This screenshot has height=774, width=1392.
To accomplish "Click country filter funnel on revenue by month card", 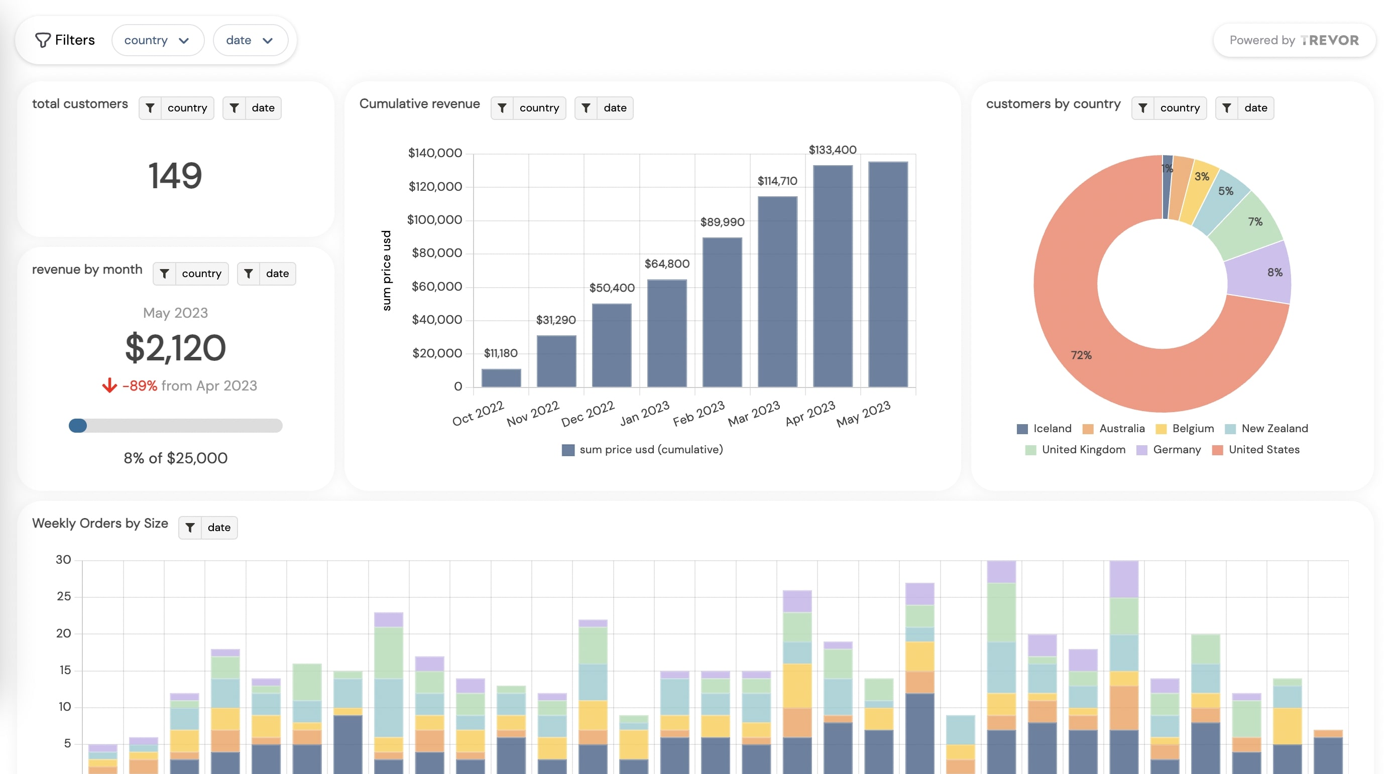I will [166, 273].
